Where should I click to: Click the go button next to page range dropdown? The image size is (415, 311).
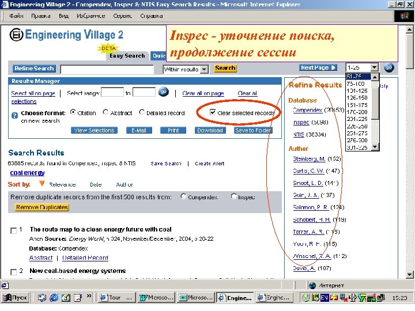pos(389,68)
